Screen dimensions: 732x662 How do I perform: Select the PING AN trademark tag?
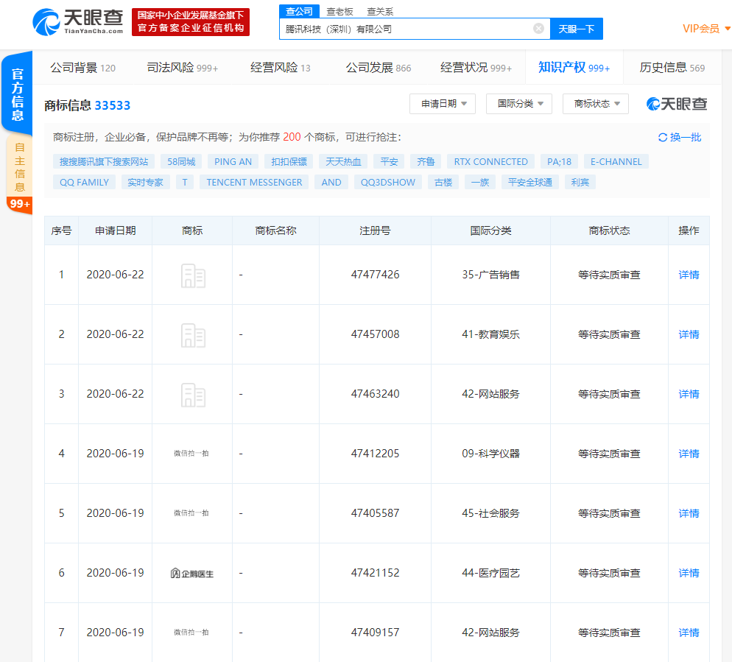pyautogui.click(x=233, y=161)
